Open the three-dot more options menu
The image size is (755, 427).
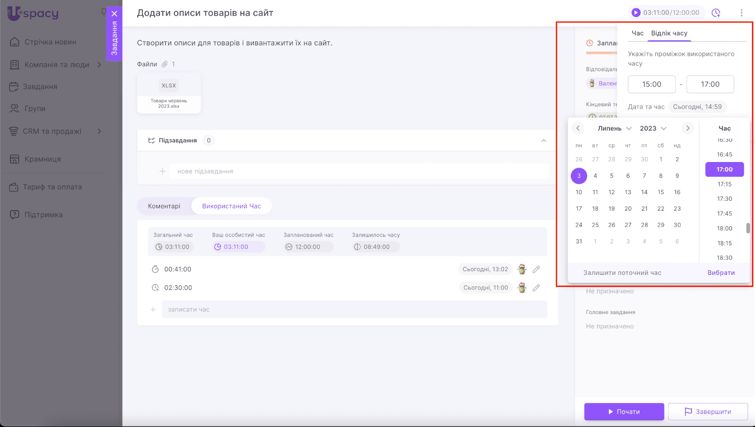[x=741, y=13]
